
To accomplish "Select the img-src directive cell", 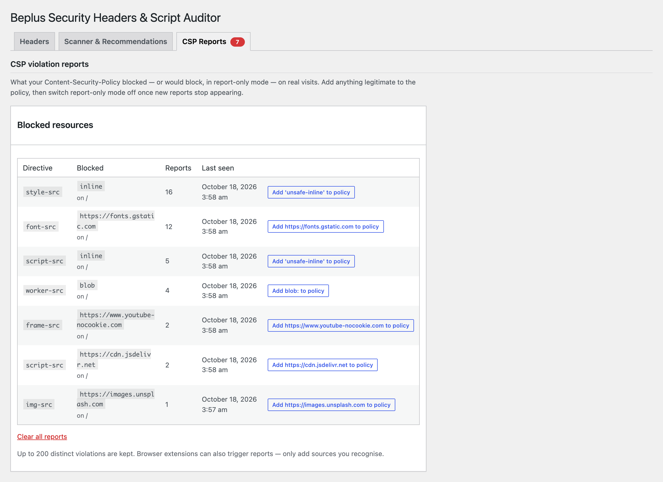I will click(39, 405).
